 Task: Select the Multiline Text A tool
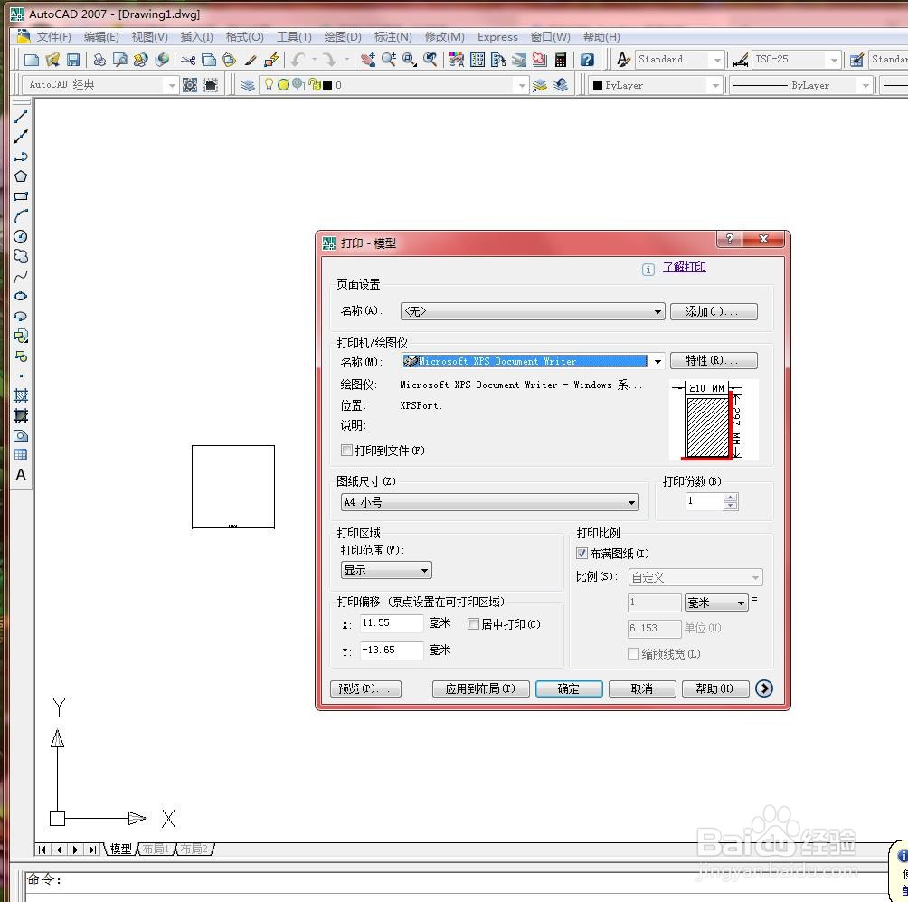click(x=20, y=475)
